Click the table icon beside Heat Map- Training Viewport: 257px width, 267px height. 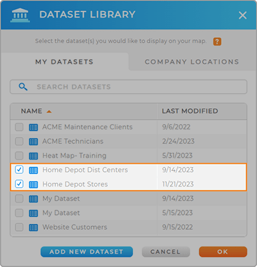[33, 156]
